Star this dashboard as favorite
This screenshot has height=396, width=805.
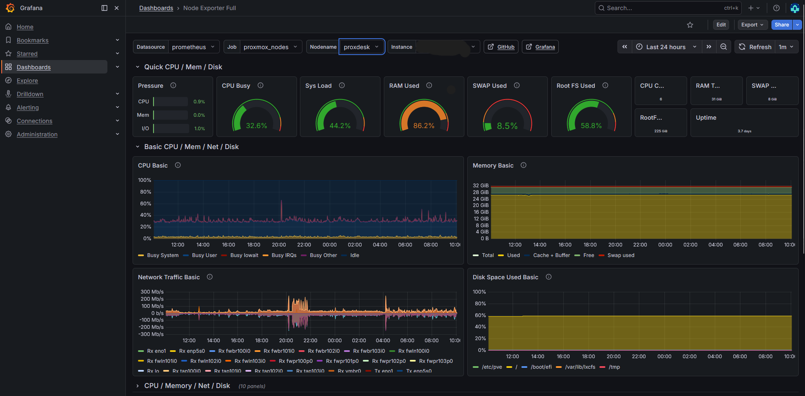[690, 25]
